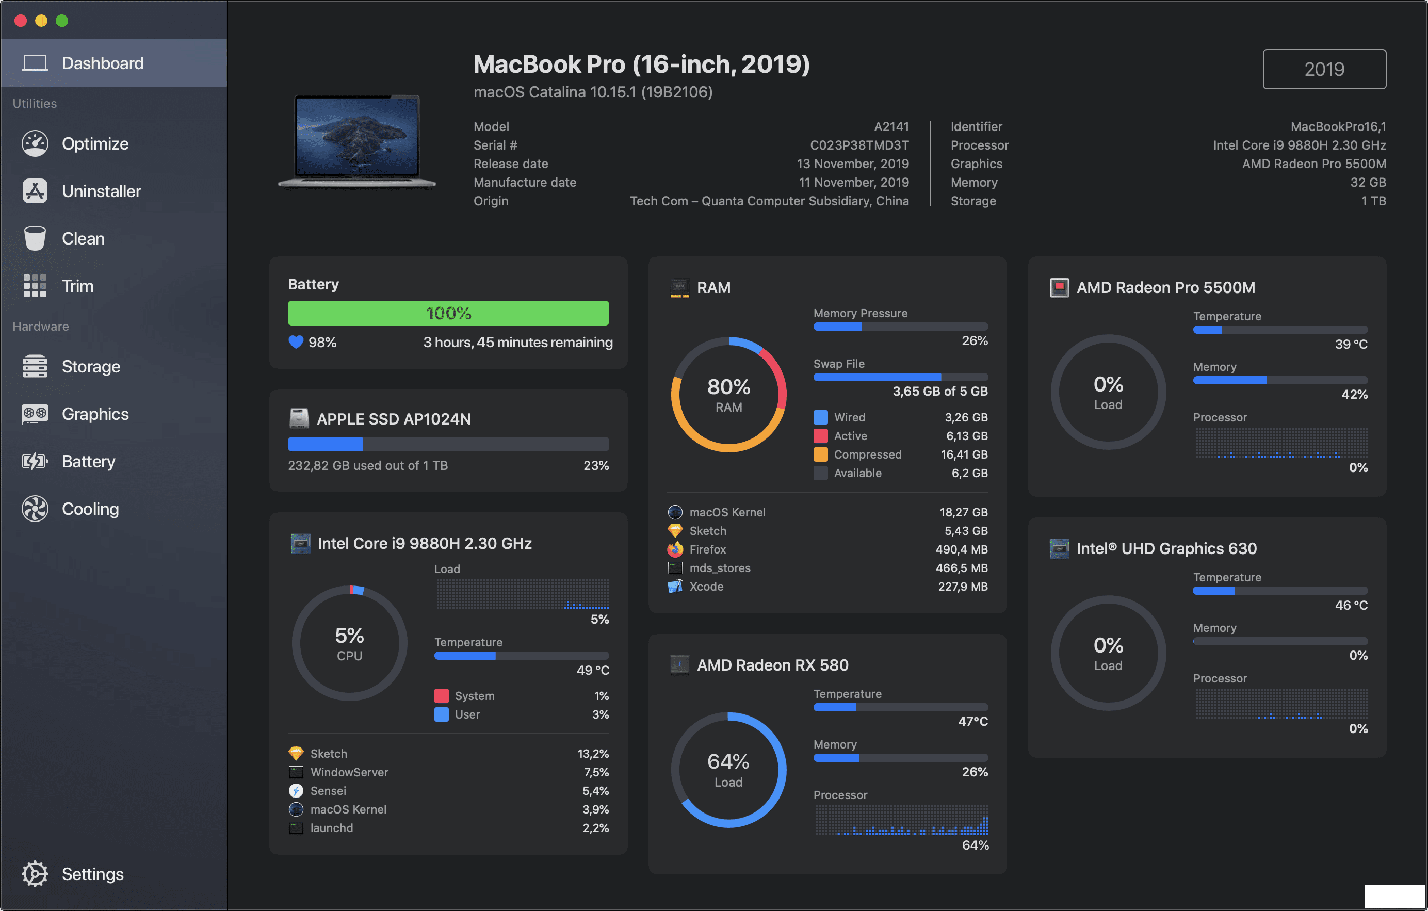Viewport: 1428px width, 911px height.
Task: Click the MacBook Pro laptop image
Action: pyautogui.click(x=357, y=141)
